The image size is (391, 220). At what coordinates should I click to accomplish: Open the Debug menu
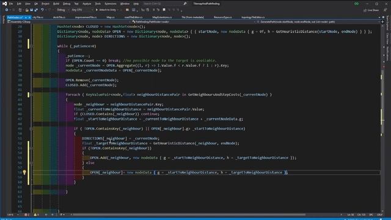point(67,4)
